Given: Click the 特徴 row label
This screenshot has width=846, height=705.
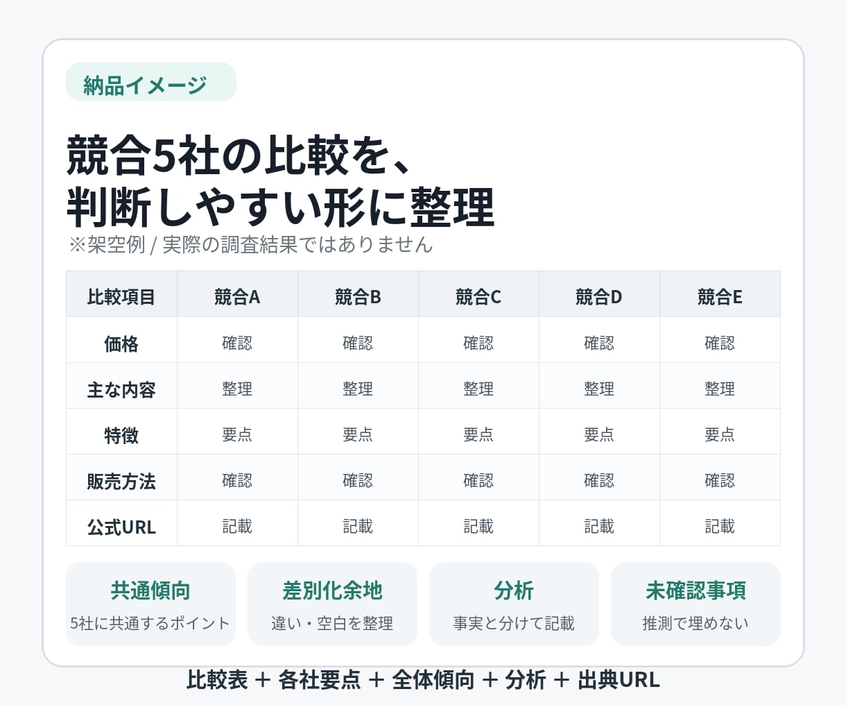Looking at the screenshot, I should pyautogui.click(x=121, y=432).
